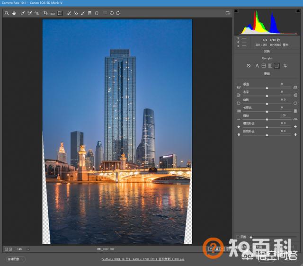Click right arrow icon of horizontal offset slider

coord(295,127)
